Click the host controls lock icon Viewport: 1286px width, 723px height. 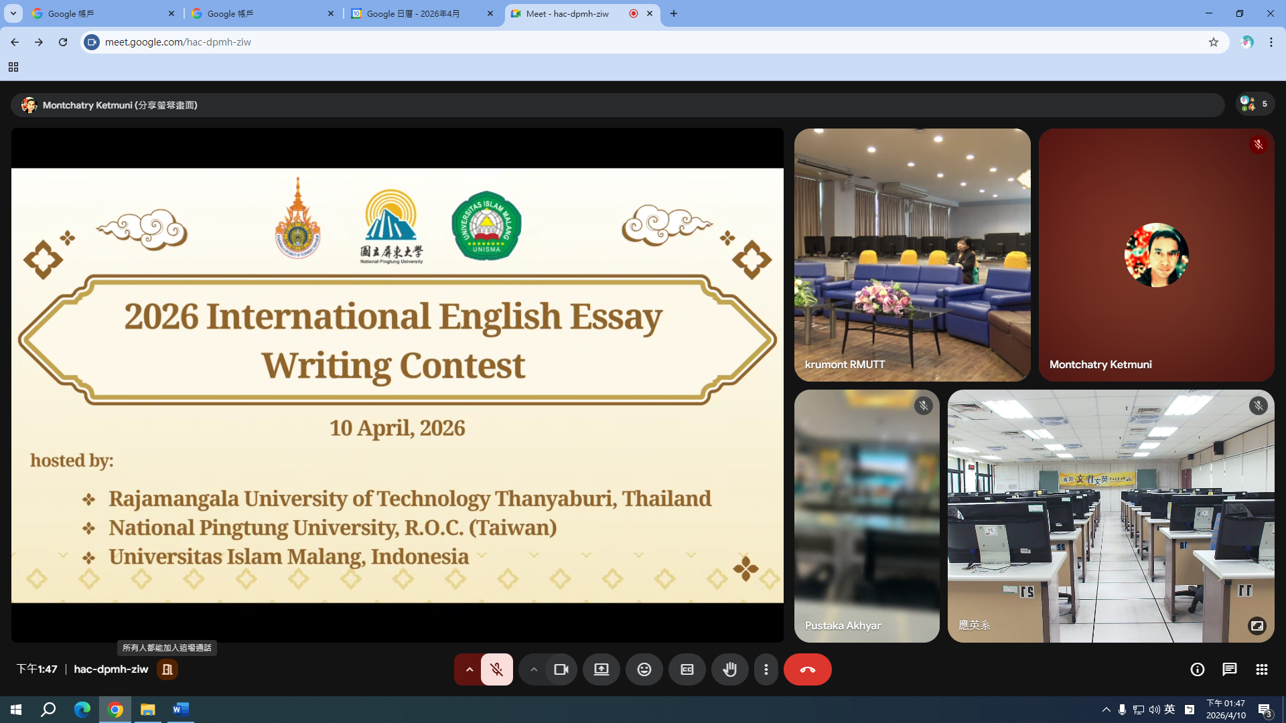[x=167, y=669]
